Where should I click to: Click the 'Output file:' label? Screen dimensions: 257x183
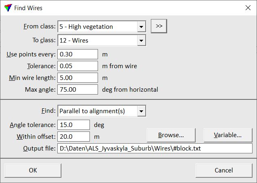click(39, 149)
